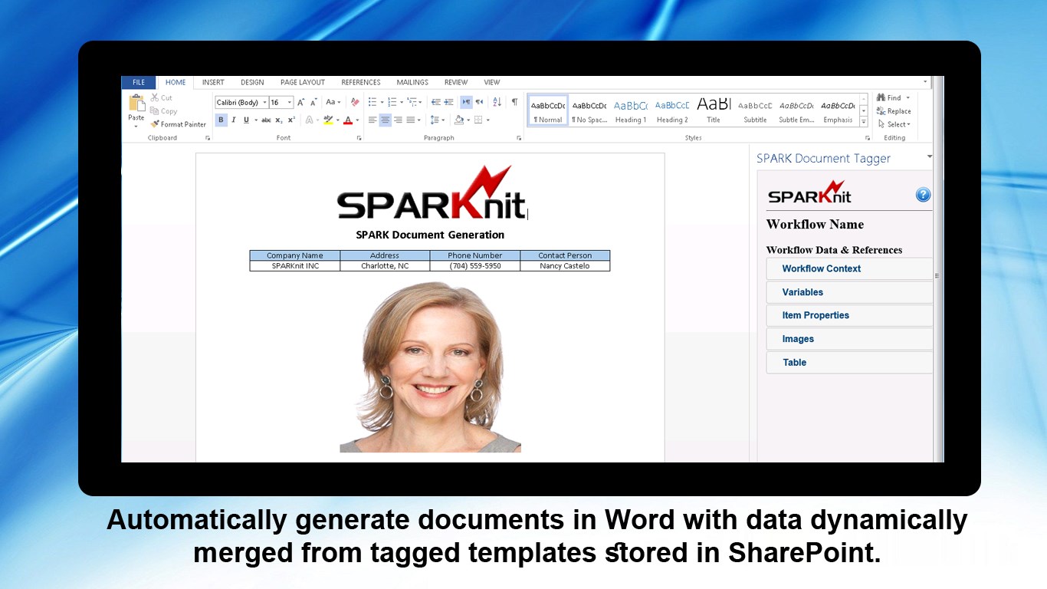Apply shading with the paint bucket
This screenshot has width=1047, height=589.
coord(459,120)
